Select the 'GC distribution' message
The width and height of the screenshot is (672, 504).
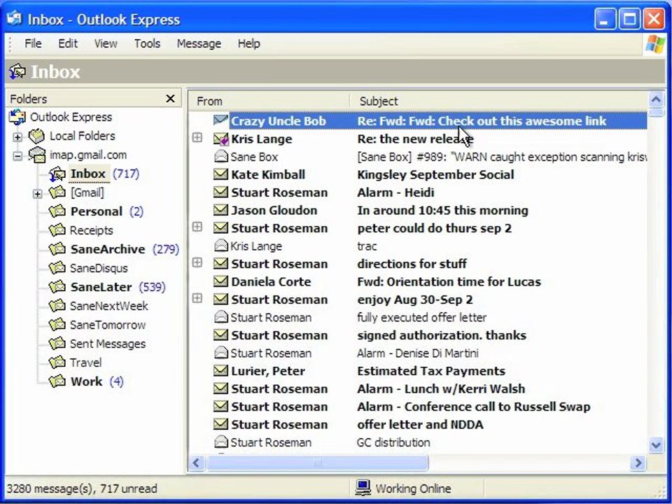393,442
